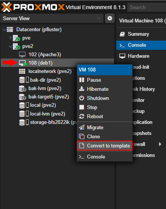
Task: Click the Pause icon in VM 108 menu
Action: point(82,80)
